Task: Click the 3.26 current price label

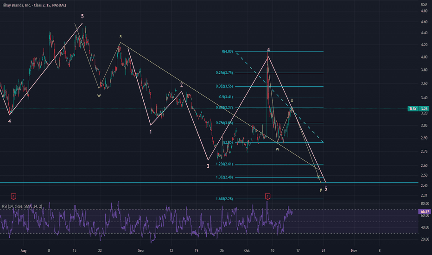Action: coord(424,108)
